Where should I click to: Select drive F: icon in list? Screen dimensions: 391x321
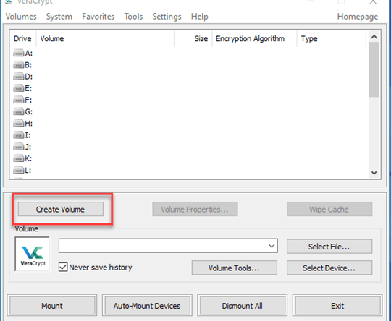coord(18,100)
